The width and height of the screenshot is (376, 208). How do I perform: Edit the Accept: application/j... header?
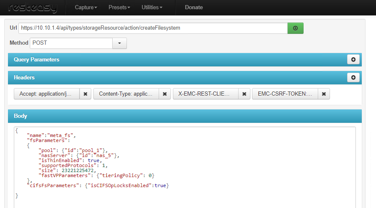pos(46,94)
